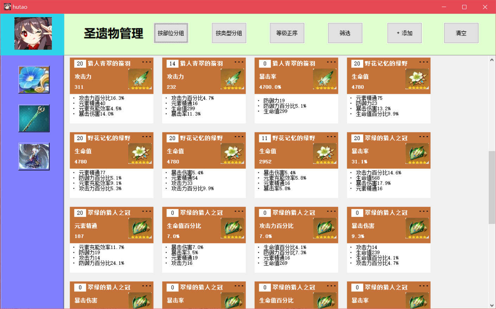Click flower icon on card with 元素精通54
The height and width of the screenshot is (309, 496).
[233, 153]
